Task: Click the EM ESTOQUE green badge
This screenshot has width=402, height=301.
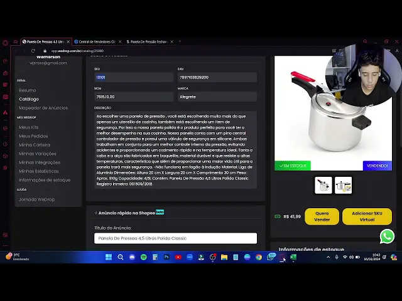Action: click(x=293, y=166)
